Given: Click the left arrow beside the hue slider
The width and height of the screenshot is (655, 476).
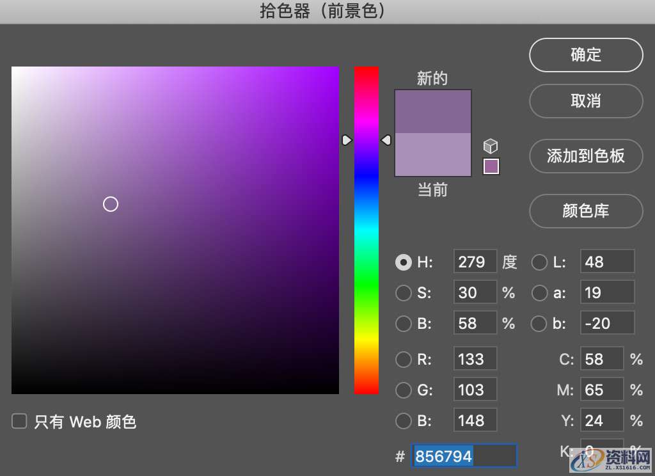Looking at the screenshot, I should click(x=347, y=139).
